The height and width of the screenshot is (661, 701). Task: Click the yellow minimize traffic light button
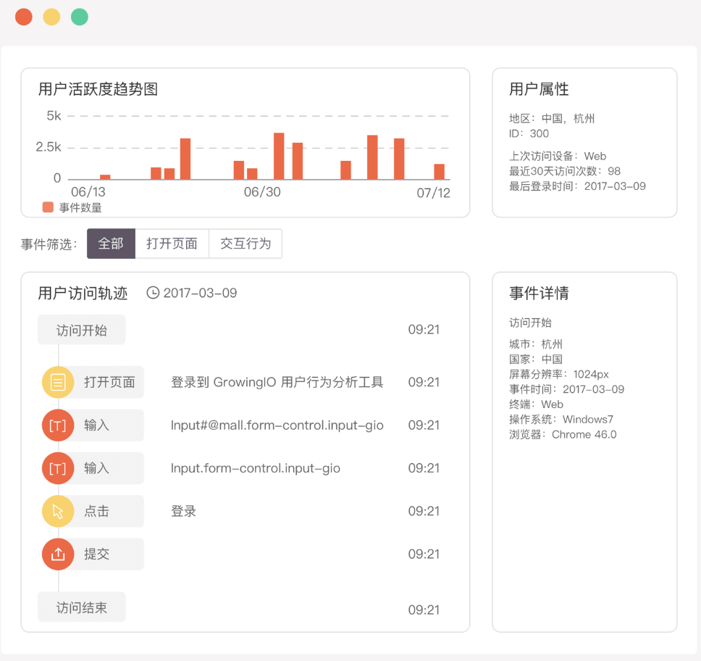coord(51,16)
